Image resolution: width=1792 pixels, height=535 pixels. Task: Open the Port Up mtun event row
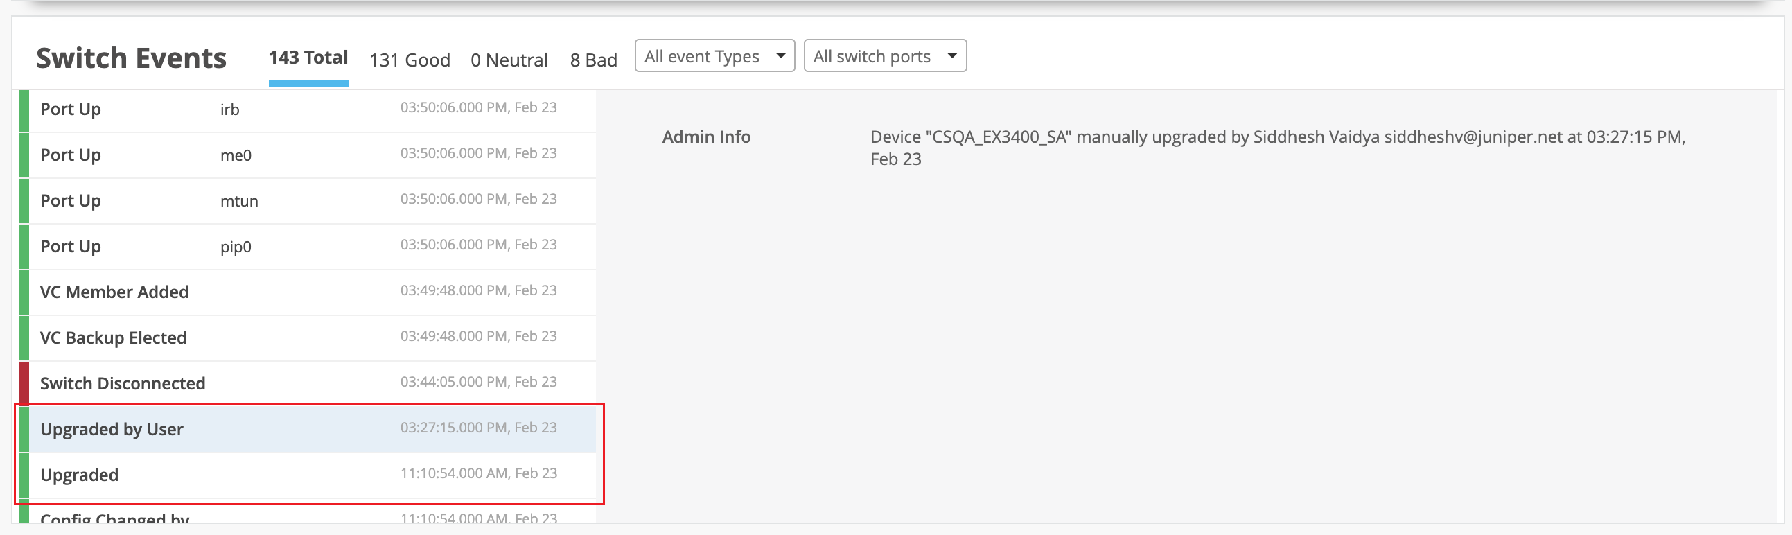pyautogui.click(x=306, y=201)
